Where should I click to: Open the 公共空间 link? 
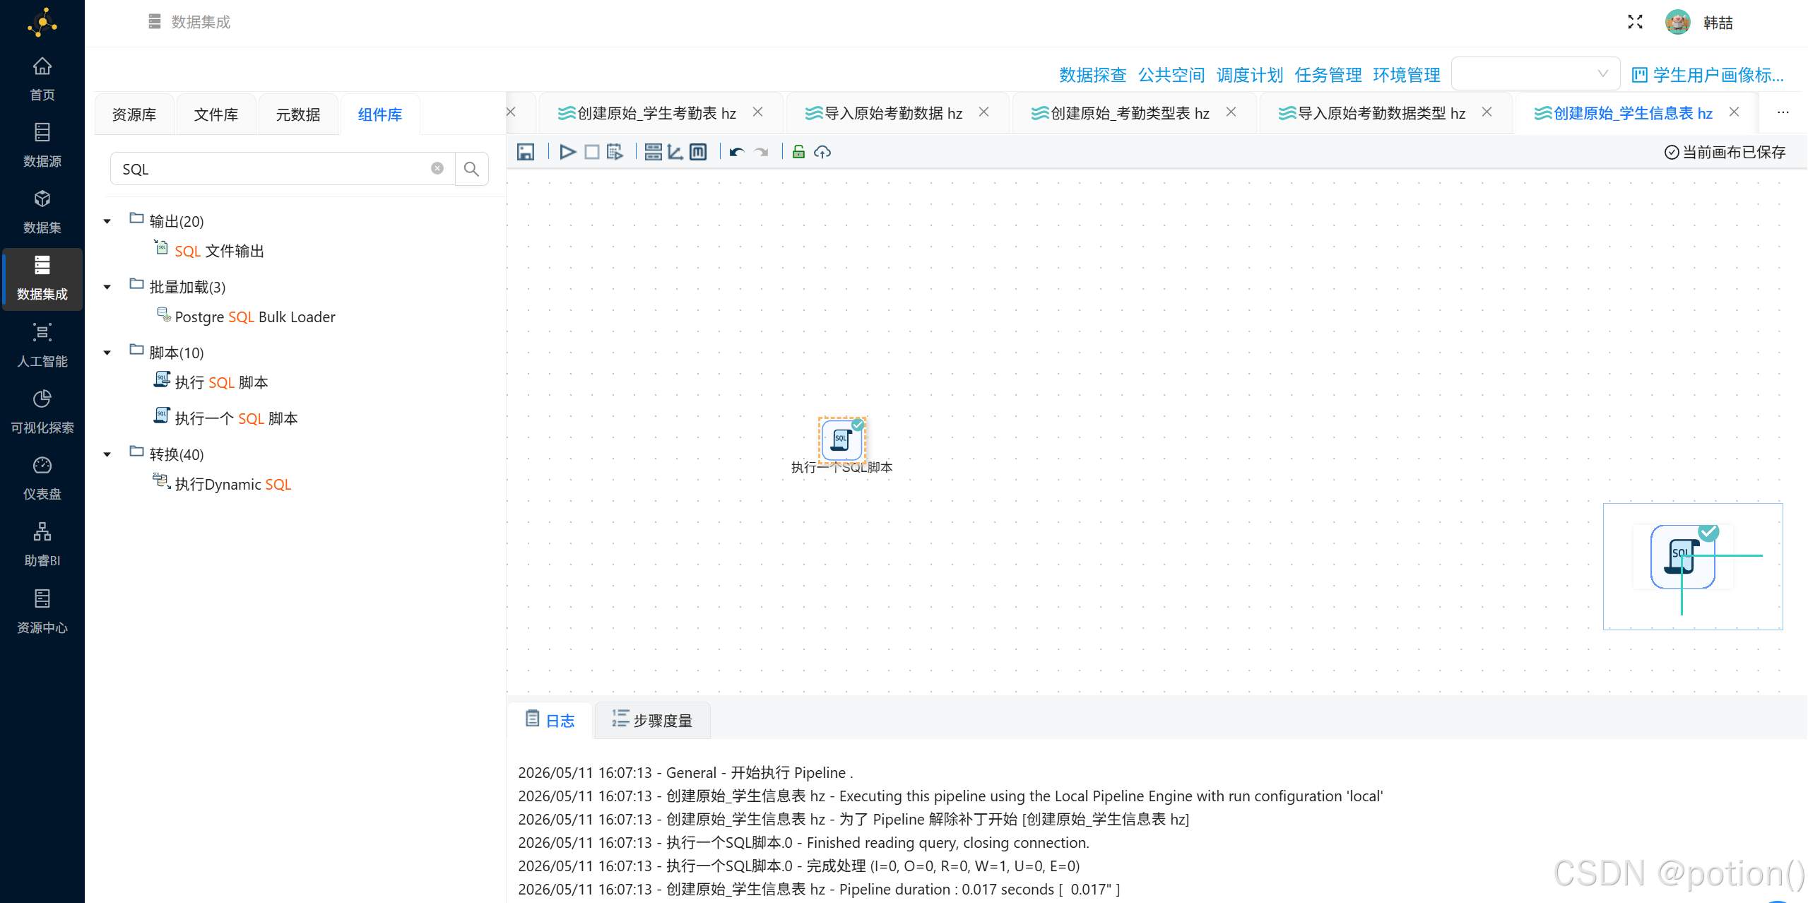(1171, 75)
